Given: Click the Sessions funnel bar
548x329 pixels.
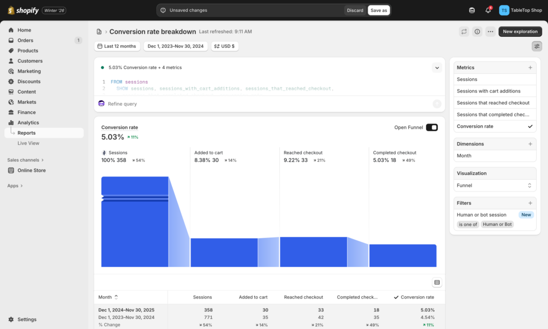Looking at the screenshot, I should coord(135,222).
